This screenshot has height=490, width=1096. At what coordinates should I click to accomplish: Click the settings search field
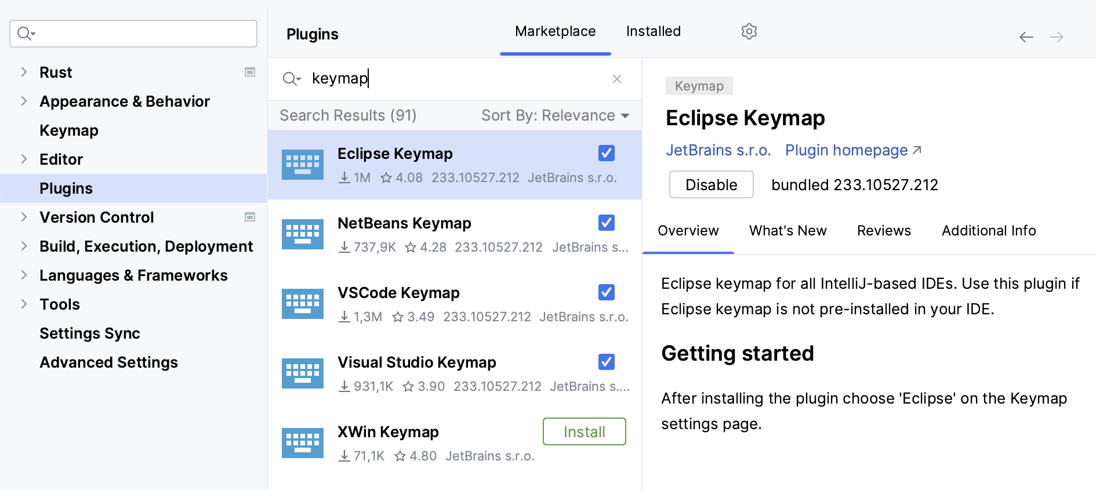click(x=139, y=34)
